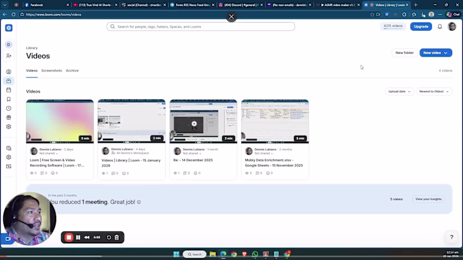Open the Mobly Data Enrichment.xlsx video title
Screen dimensions: 463x260
click(x=274, y=163)
